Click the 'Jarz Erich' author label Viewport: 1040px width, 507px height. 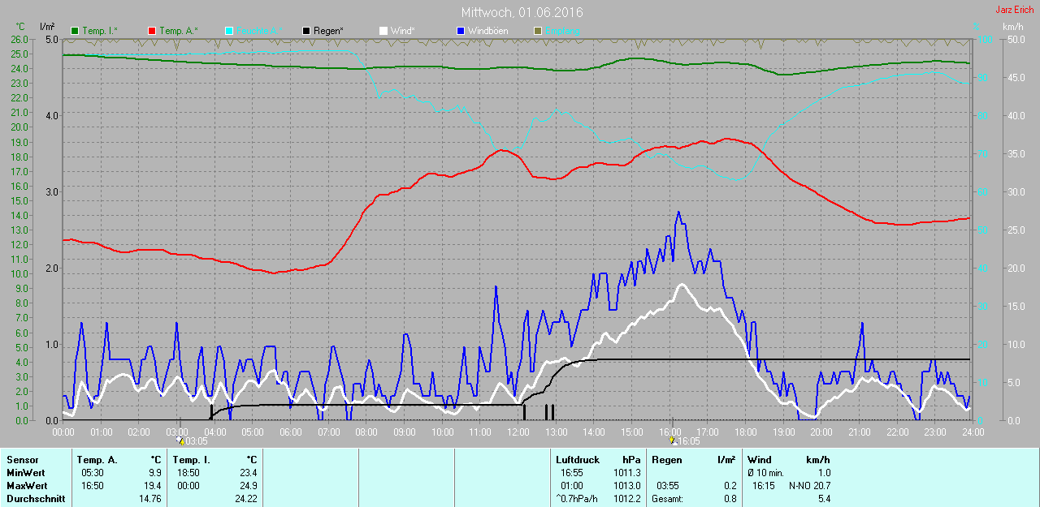click(1015, 10)
